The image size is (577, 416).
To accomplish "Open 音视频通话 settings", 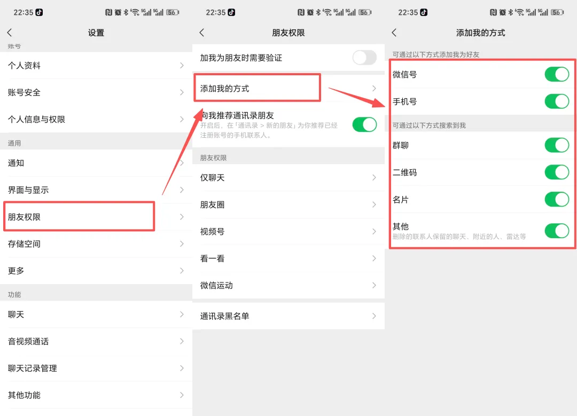I will [96, 341].
